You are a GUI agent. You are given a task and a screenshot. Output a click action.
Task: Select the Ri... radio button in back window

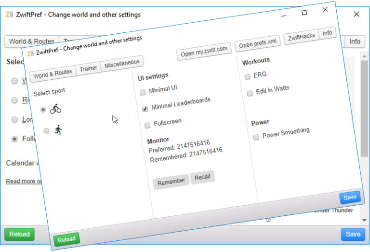(14, 100)
